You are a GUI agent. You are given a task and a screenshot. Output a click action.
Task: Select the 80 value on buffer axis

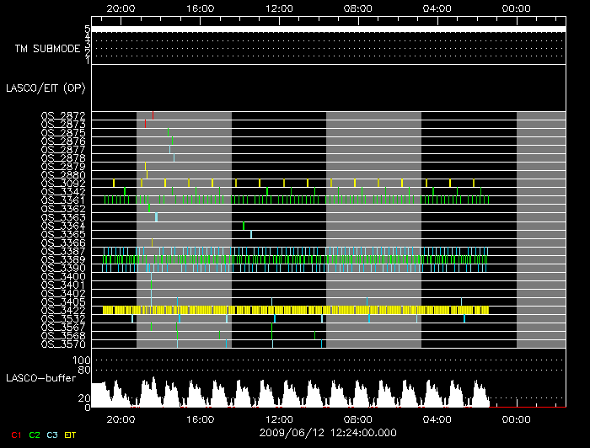pyautogui.click(x=84, y=370)
